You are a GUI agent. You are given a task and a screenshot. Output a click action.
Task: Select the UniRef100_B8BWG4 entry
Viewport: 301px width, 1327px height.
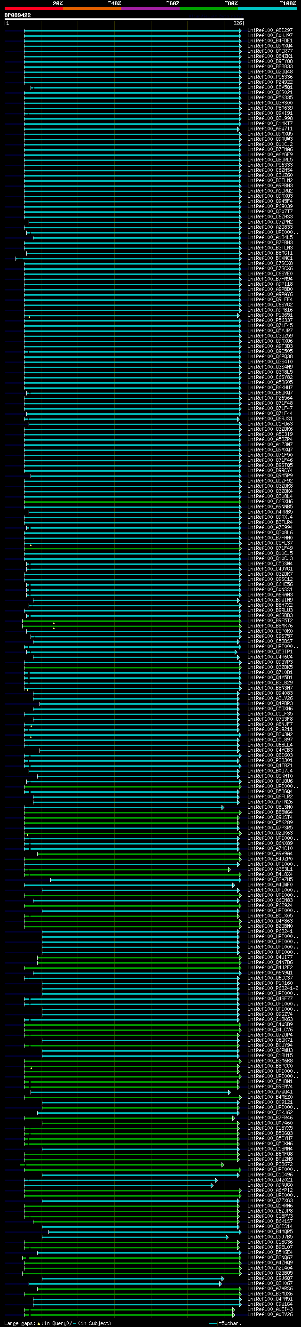[270, 812]
